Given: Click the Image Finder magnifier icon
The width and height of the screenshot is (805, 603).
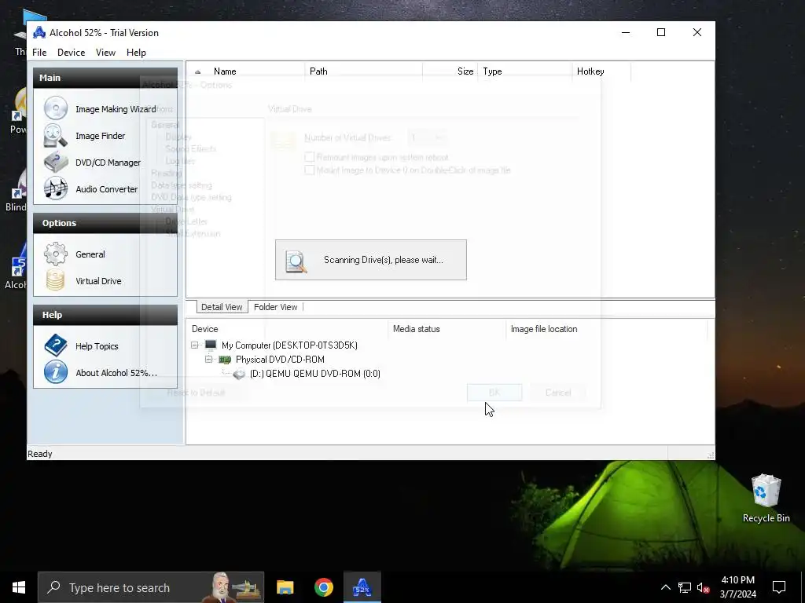Looking at the screenshot, I should point(56,135).
